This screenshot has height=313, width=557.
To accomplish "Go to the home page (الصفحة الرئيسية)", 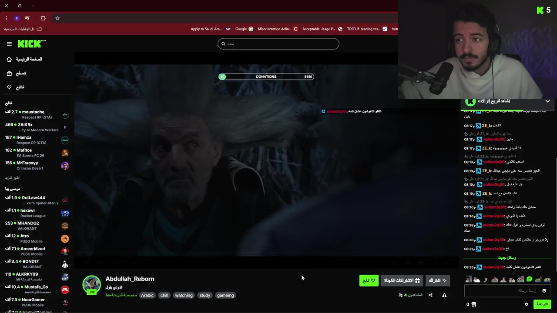I will tap(24, 59).
